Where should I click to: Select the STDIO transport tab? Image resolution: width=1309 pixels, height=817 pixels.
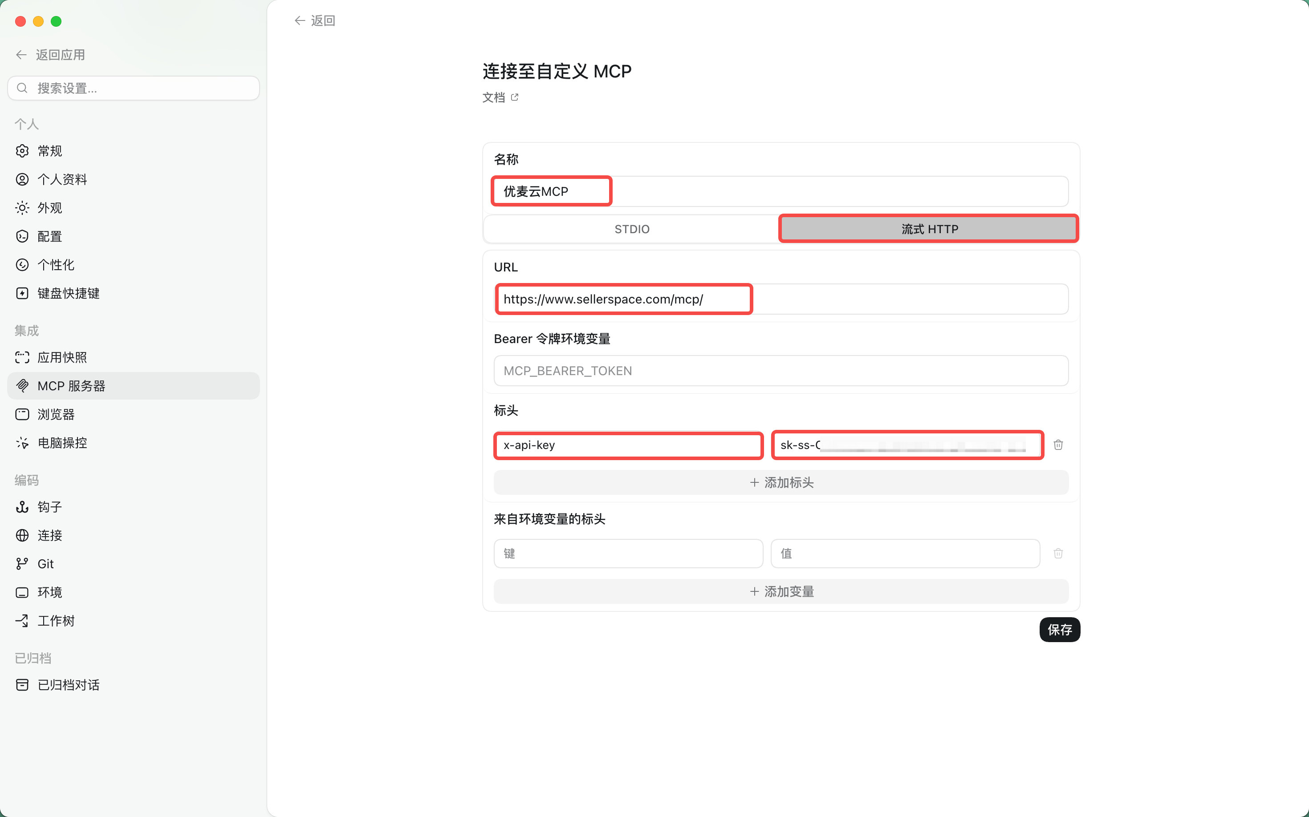coord(631,229)
